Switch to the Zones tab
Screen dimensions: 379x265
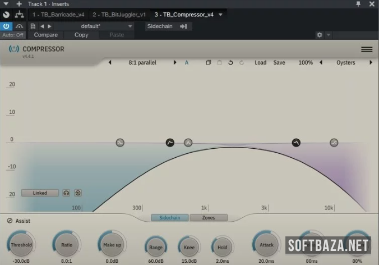click(x=209, y=218)
